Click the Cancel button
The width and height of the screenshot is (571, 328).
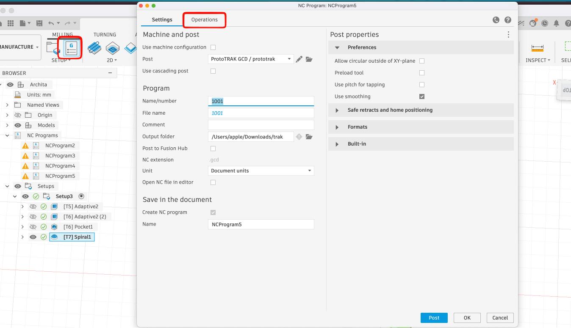point(500,318)
